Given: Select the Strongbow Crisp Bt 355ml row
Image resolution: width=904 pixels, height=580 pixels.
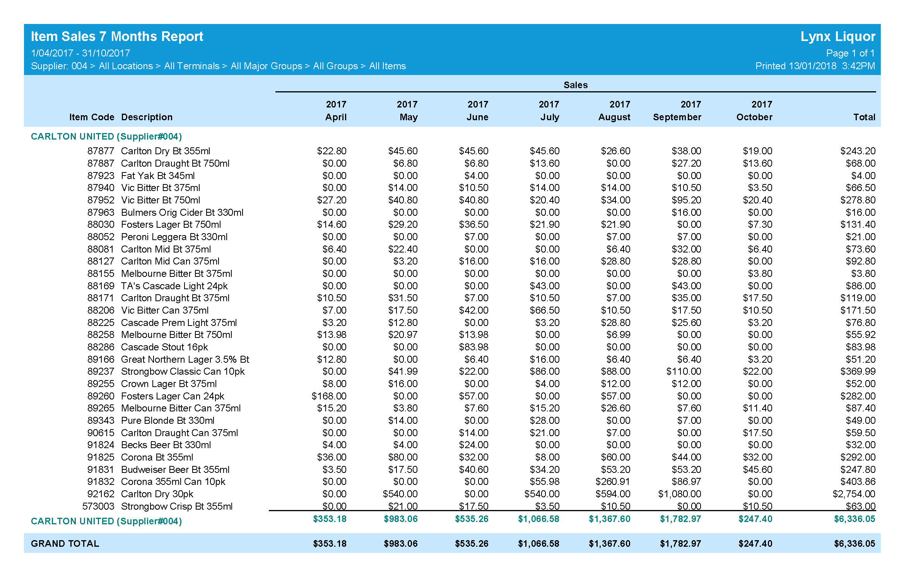Looking at the screenshot, I should point(177,506).
